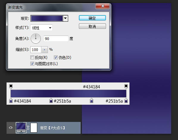Select the first color stop #434184
178x140 pixels.
11,101
